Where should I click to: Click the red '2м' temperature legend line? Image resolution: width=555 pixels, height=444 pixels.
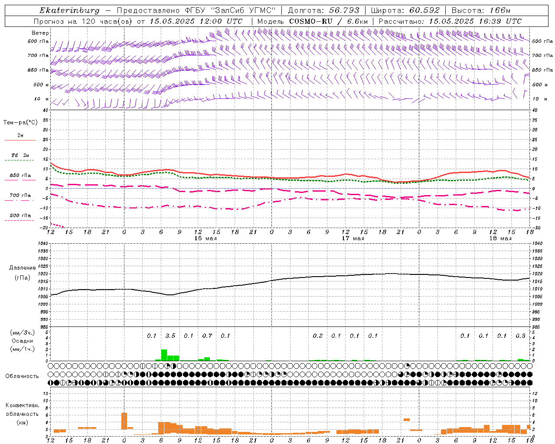click(x=20, y=140)
